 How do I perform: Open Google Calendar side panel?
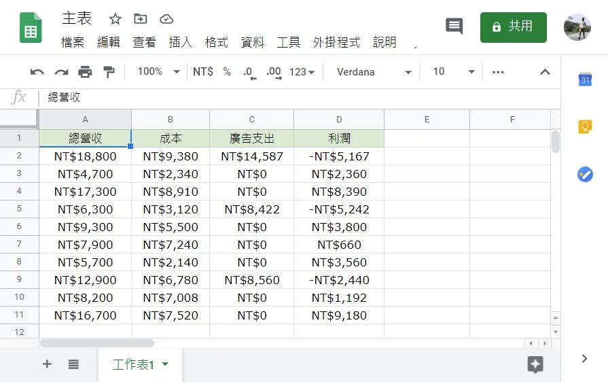(x=585, y=80)
